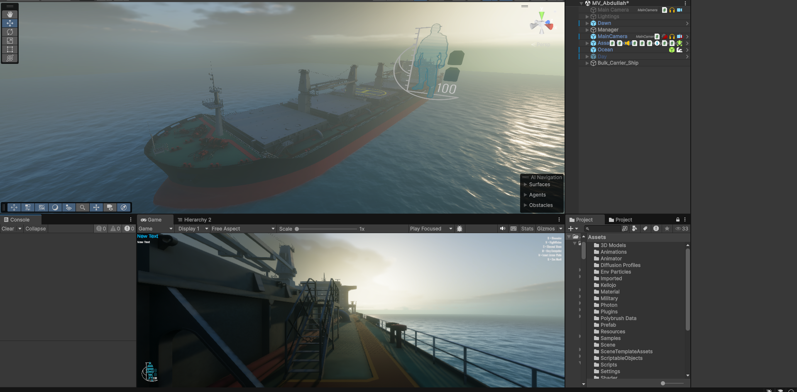The image size is (797, 392).
Task: Toggle scene camera visibility overlay
Action: point(110,207)
